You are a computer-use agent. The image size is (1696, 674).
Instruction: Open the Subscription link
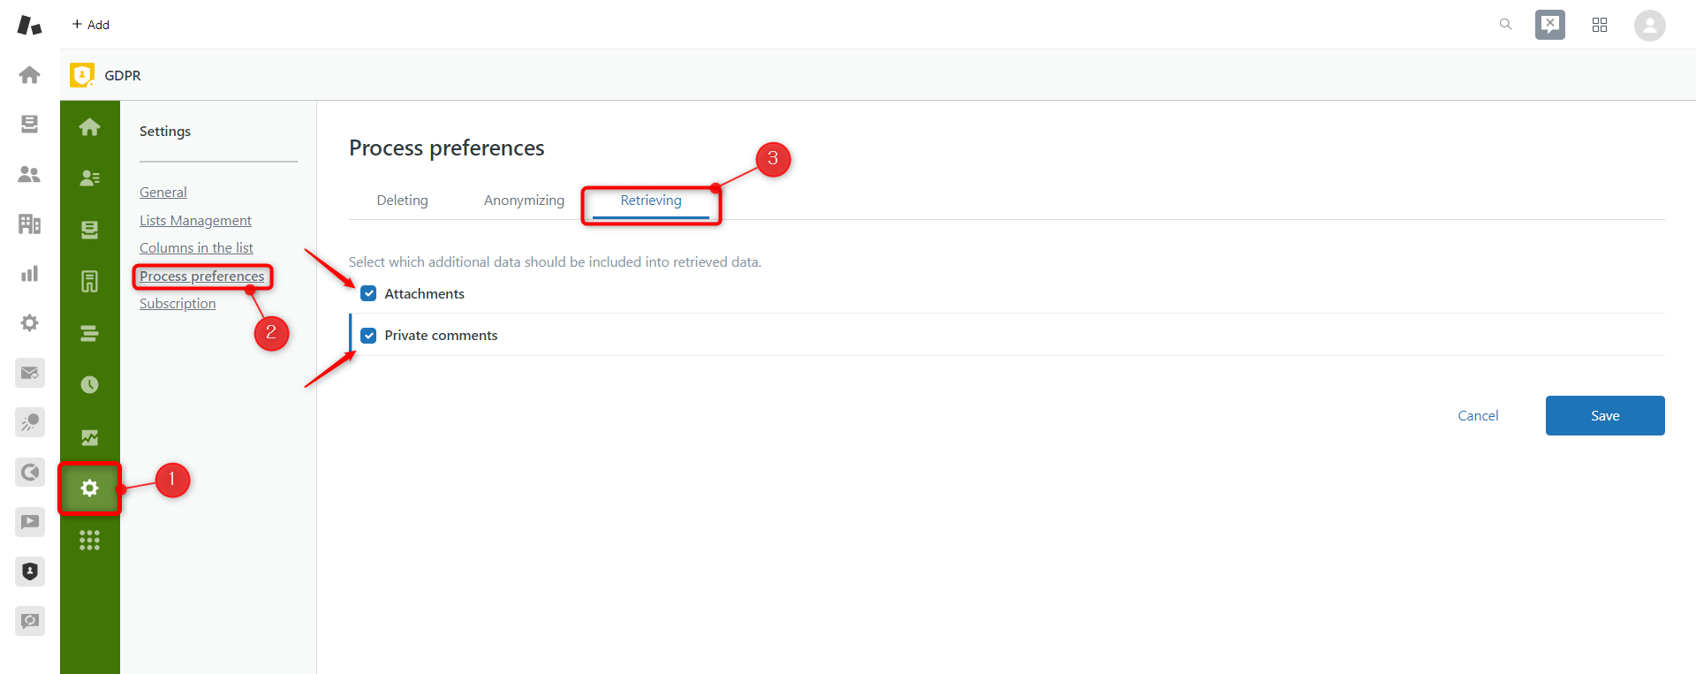[178, 304]
